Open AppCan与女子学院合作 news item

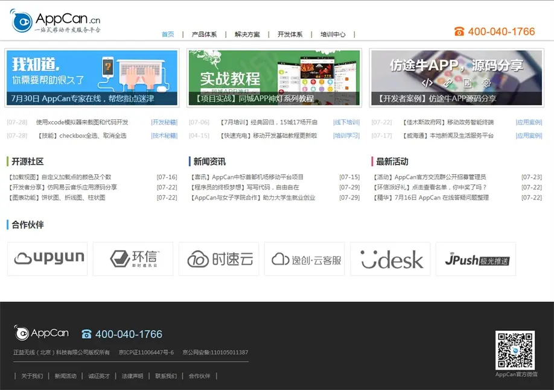pyautogui.click(x=253, y=197)
